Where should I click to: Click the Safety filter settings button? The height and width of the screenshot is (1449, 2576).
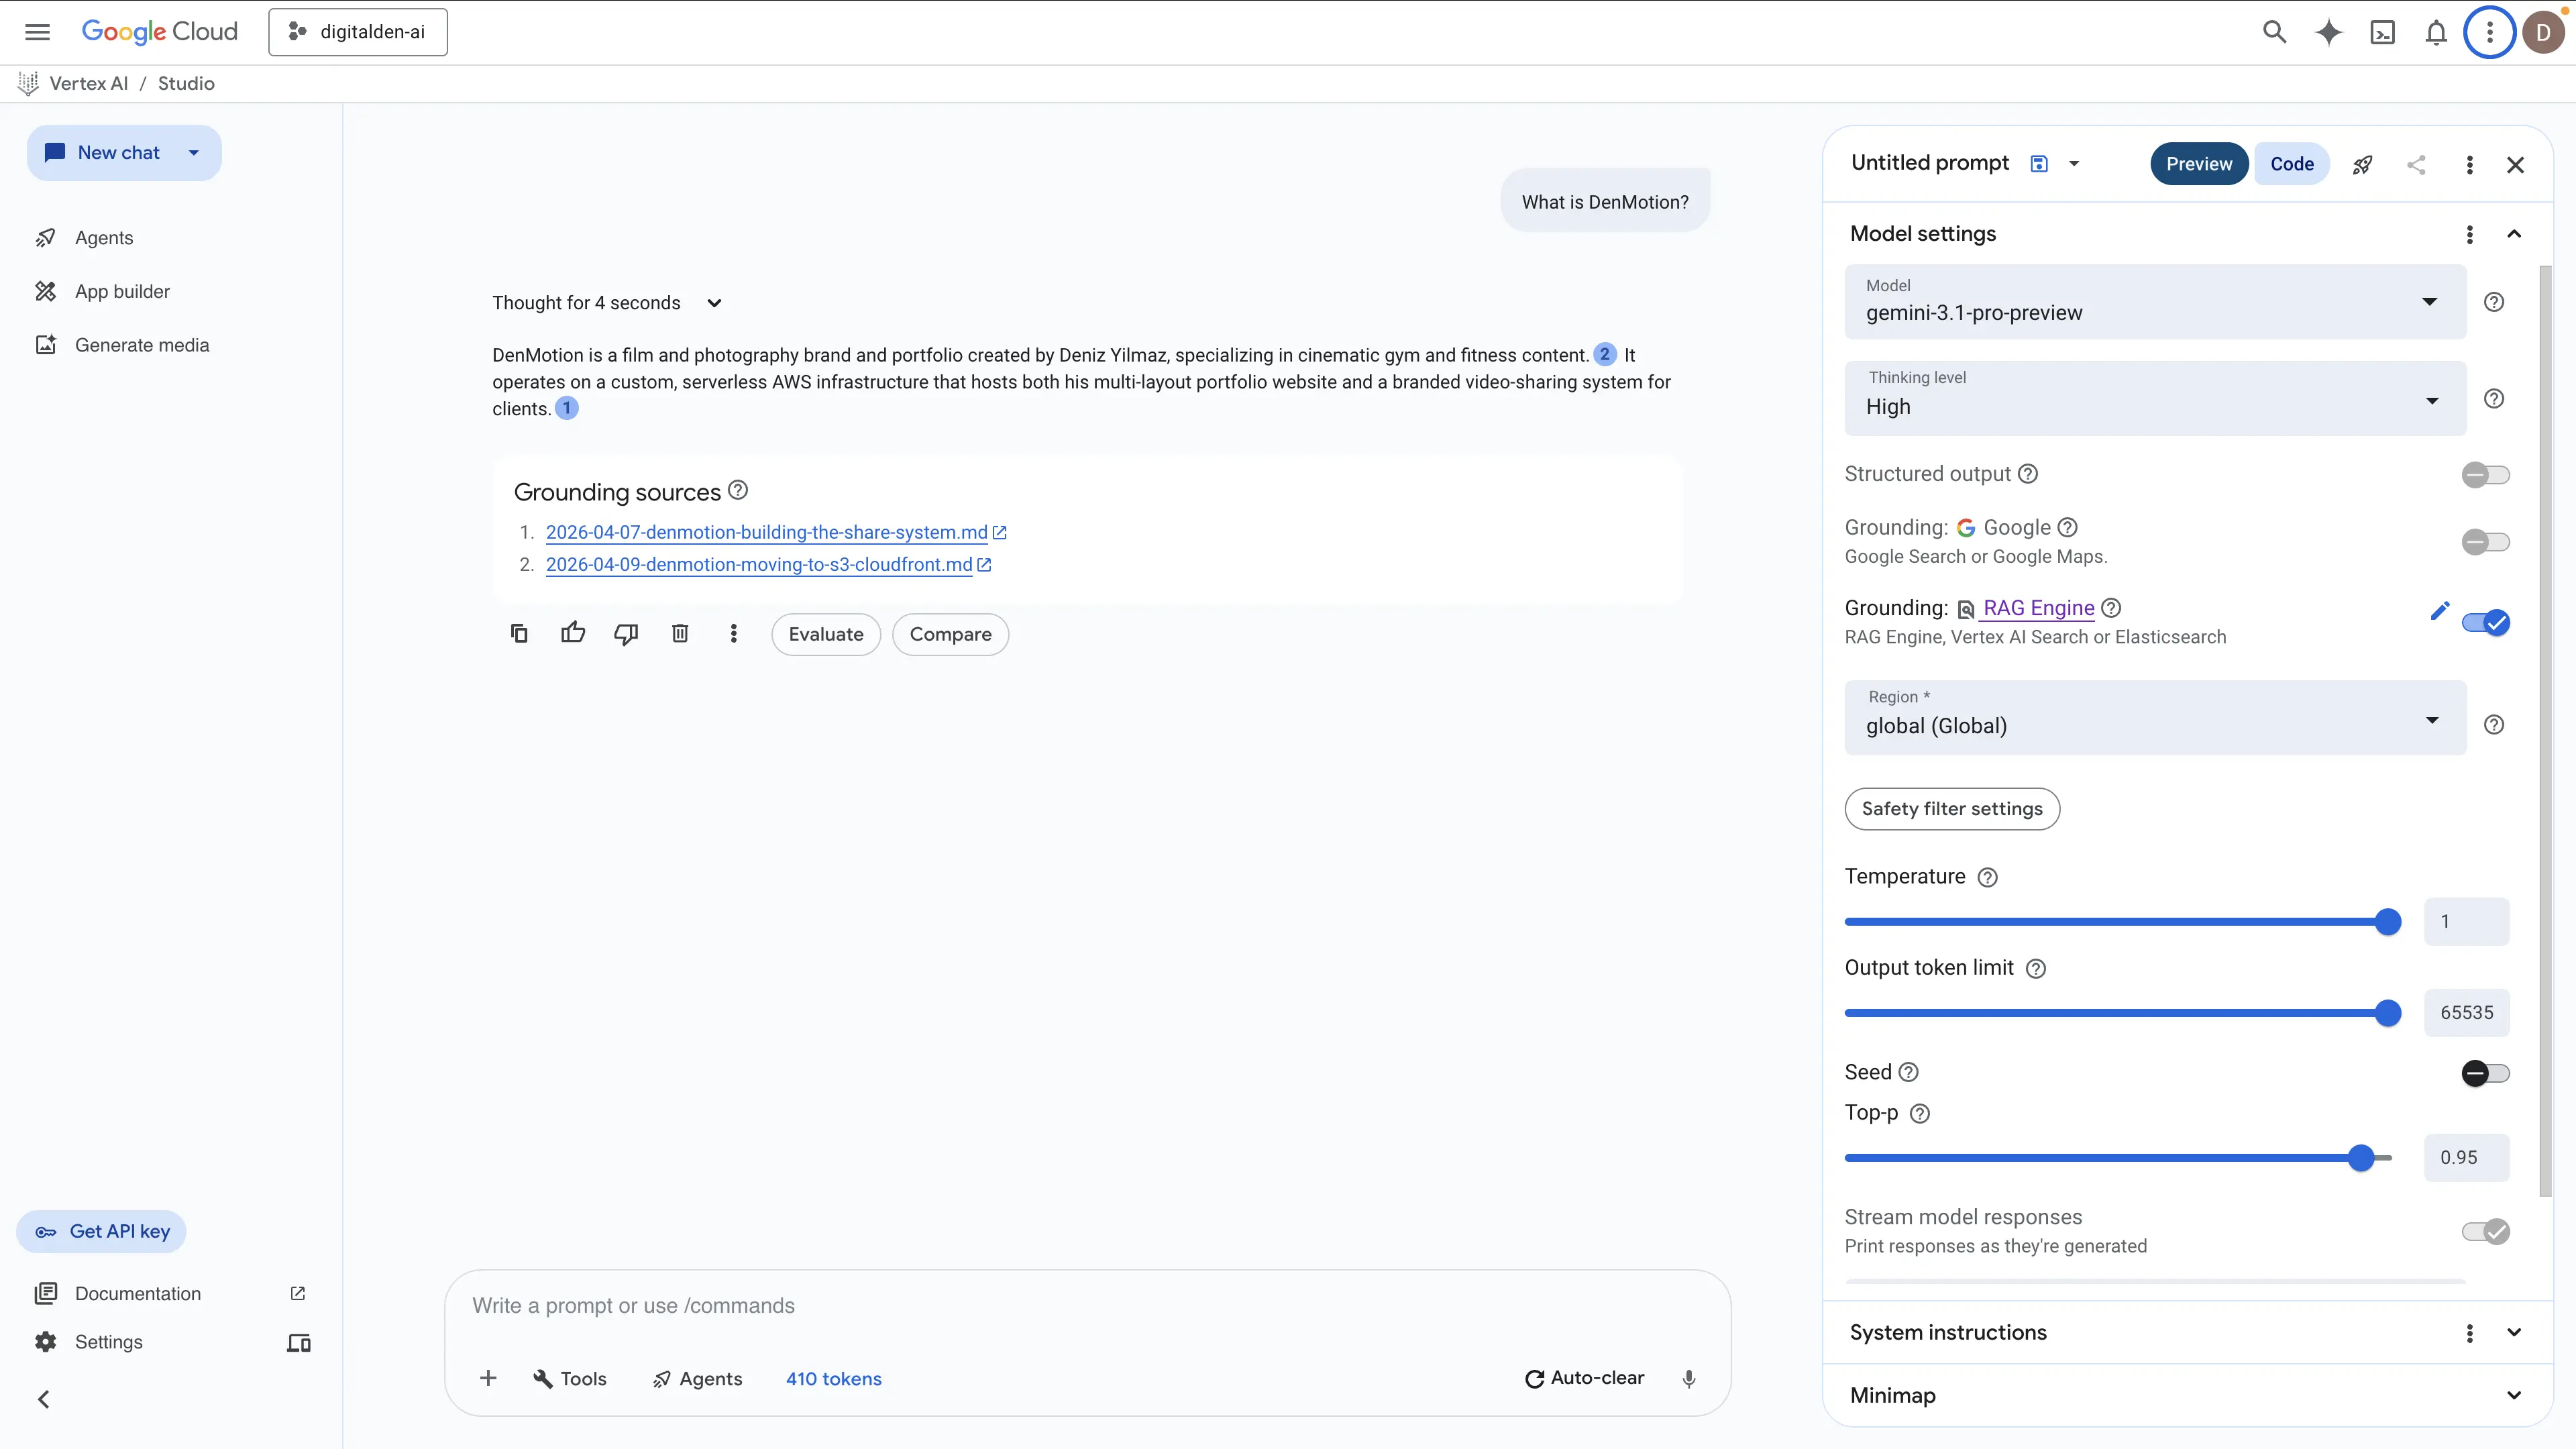pyautogui.click(x=1952, y=809)
